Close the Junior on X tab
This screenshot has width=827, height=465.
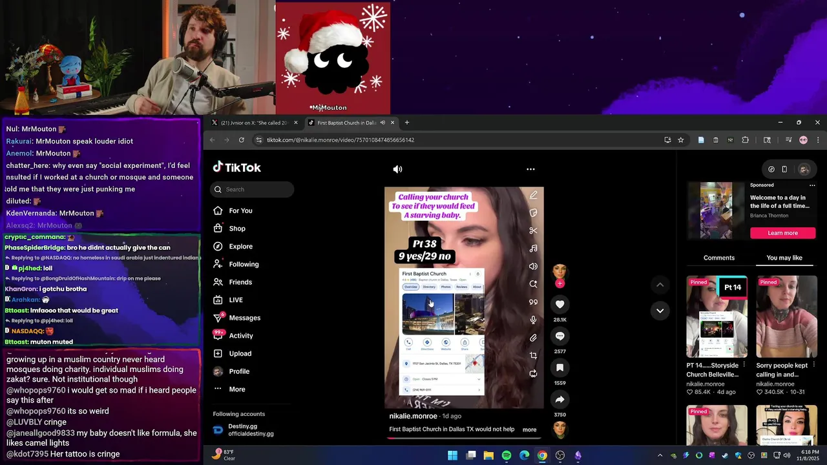pos(296,123)
